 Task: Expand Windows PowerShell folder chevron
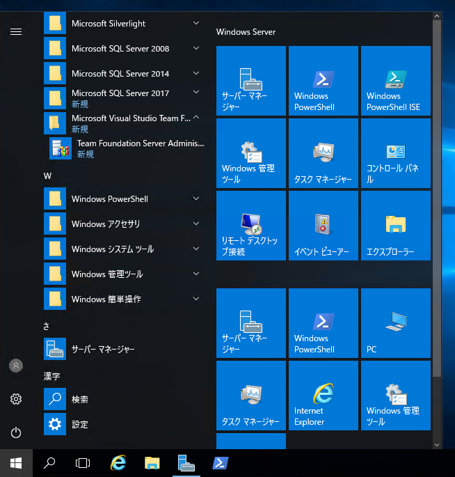(x=196, y=198)
